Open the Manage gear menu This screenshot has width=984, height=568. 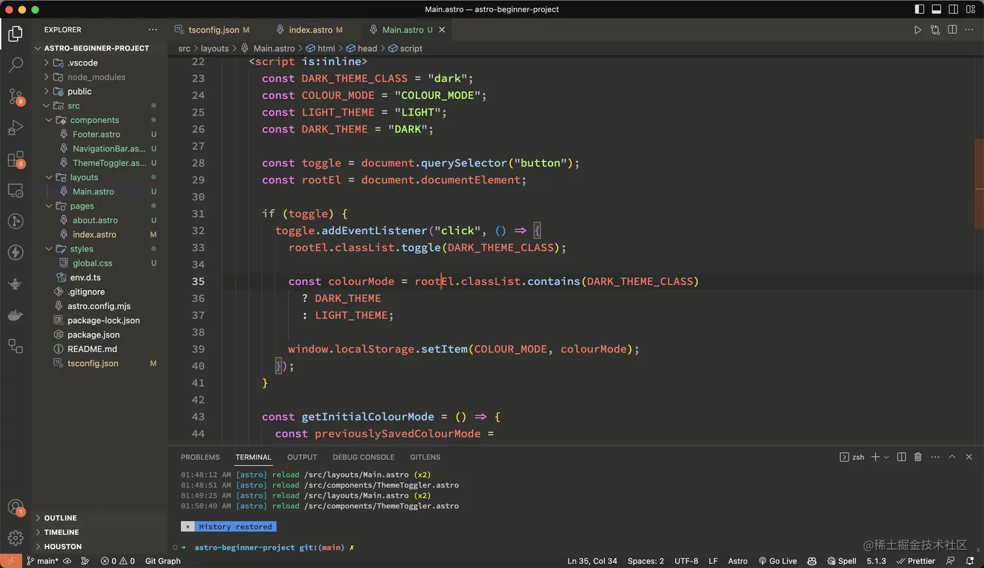click(16, 538)
